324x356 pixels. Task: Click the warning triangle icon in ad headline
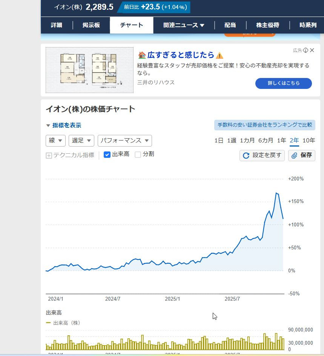(x=220, y=56)
